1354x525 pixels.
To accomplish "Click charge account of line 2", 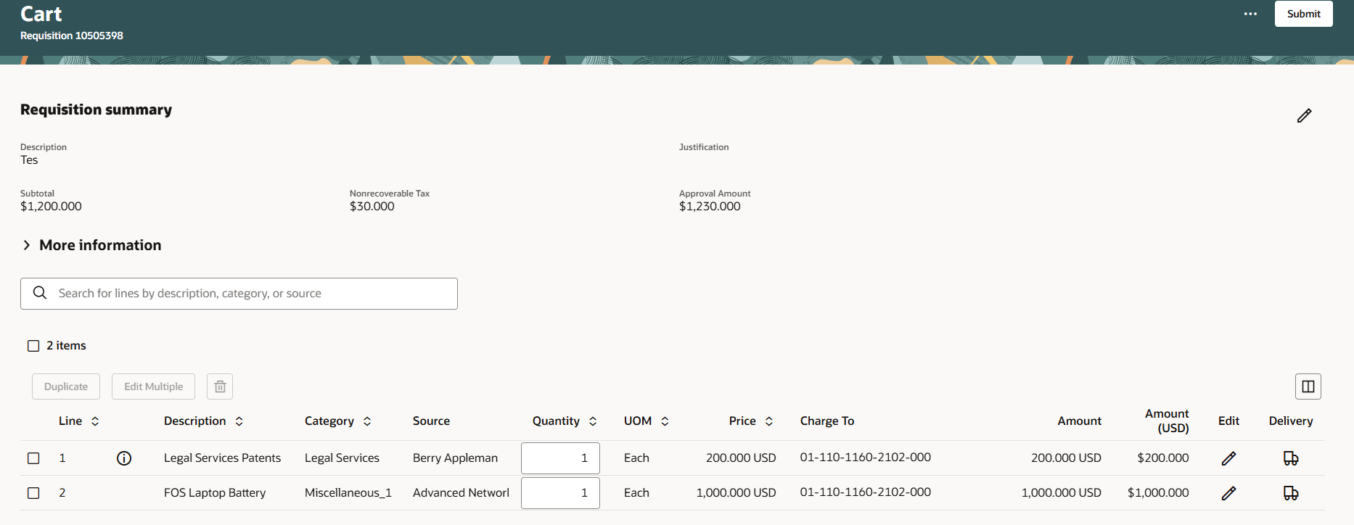I will [866, 492].
